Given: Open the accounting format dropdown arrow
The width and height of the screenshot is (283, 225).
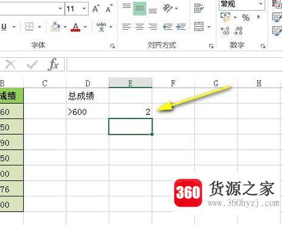Looking at the screenshot, I should point(235,18).
